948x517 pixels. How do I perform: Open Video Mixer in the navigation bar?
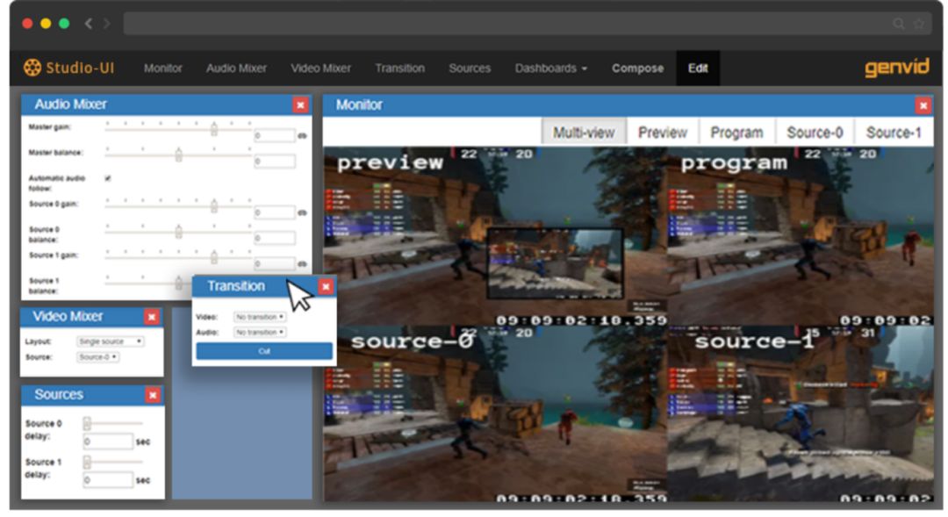click(x=320, y=68)
